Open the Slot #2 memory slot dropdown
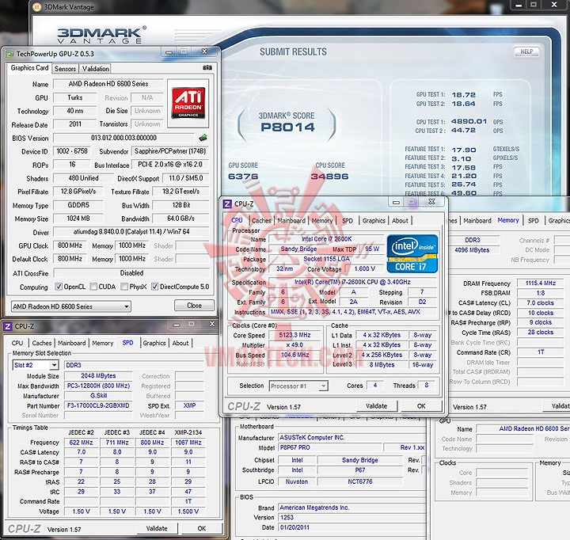 coord(36,365)
